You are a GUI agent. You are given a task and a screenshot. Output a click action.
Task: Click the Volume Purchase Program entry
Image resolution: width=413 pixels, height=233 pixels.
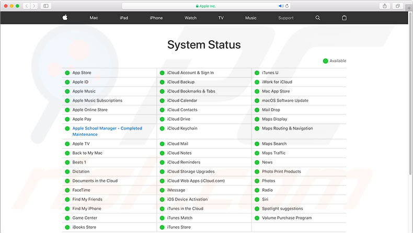point(287,218)
